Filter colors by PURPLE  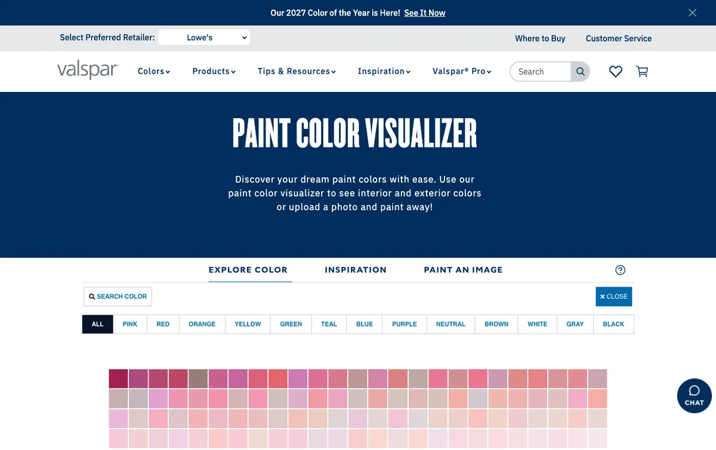[x=405, y=324]
